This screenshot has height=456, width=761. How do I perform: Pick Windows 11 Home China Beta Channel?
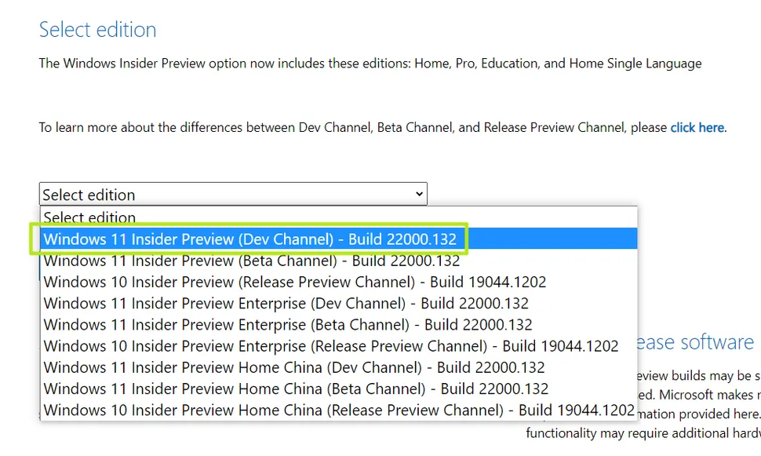coord(338,389)
